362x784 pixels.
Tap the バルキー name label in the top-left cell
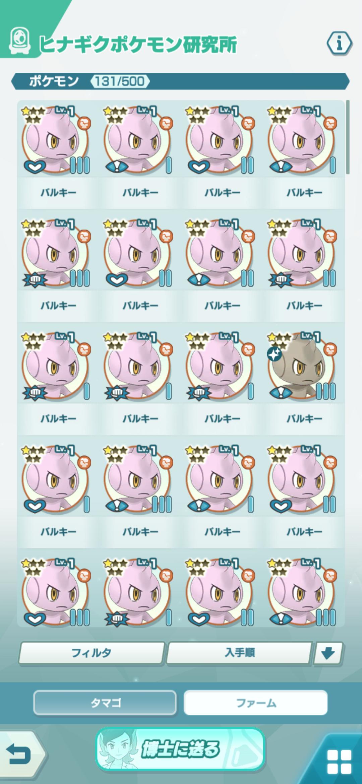pyautogui.click(x=58, y=193)
